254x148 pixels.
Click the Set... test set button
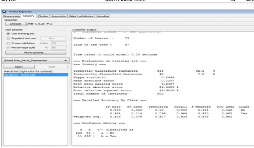click(x=53, y=39)
